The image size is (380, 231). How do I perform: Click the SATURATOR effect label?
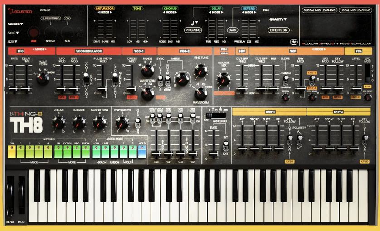105,8
